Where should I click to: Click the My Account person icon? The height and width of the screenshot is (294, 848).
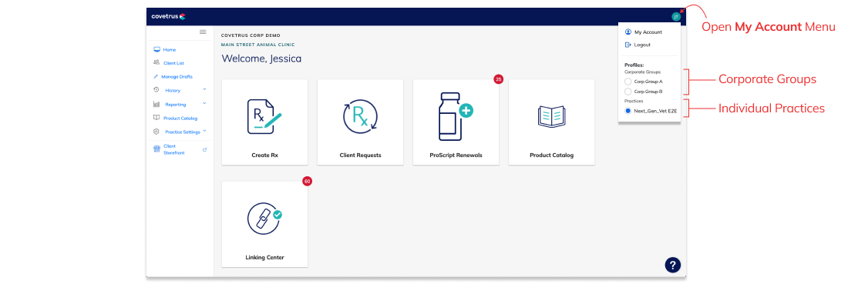point(628,32)
